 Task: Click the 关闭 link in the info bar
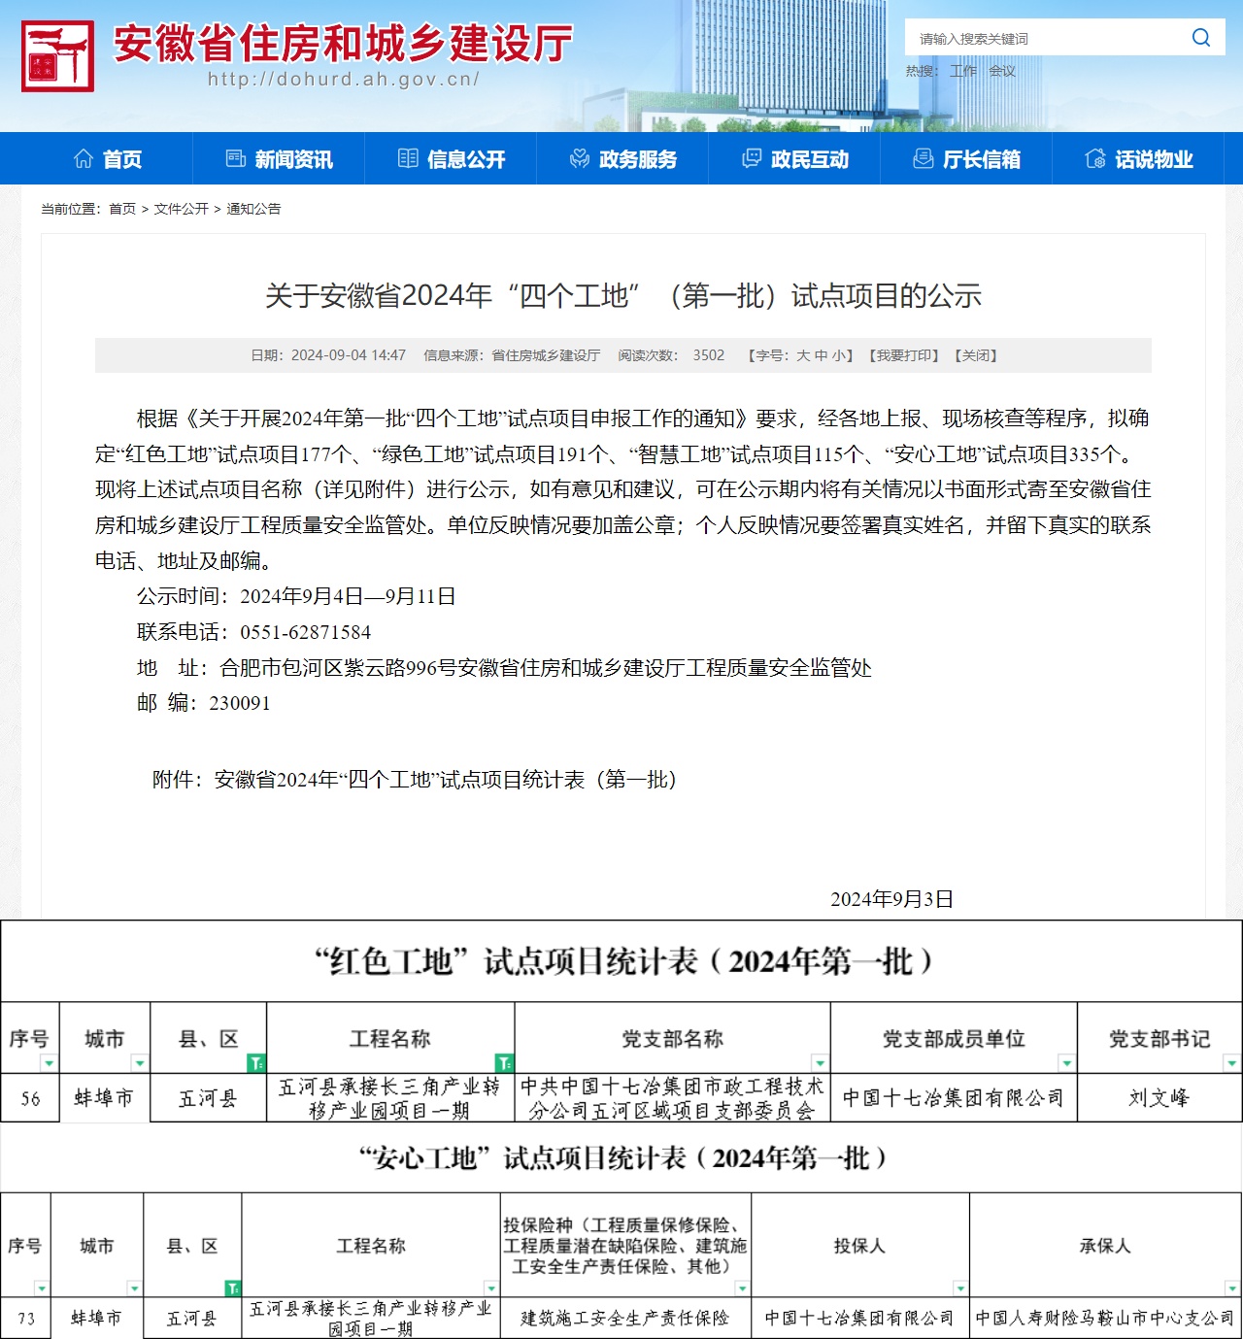[976, 355]
